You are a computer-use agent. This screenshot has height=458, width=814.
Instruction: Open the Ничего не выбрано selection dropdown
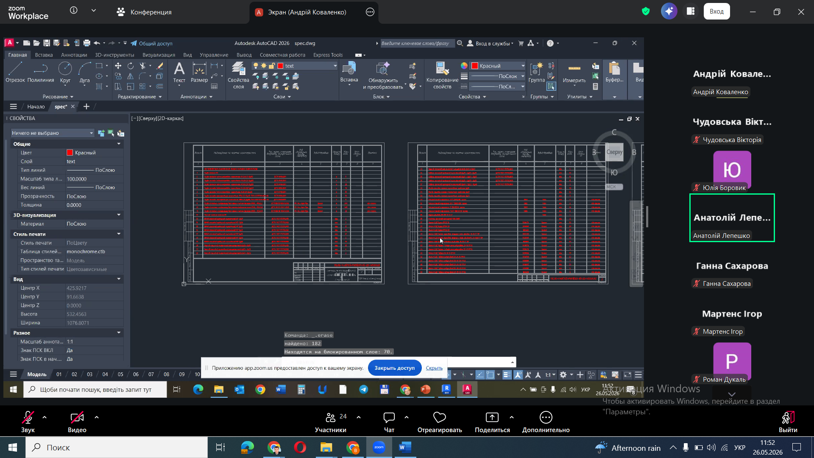pyautogui.click(x=52, y=133)
